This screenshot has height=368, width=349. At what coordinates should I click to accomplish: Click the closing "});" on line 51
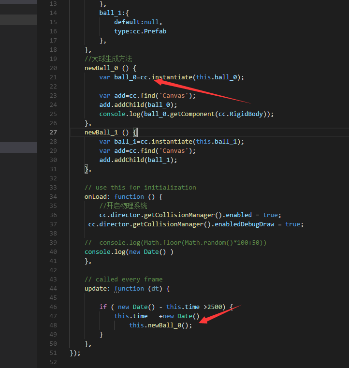75,353
